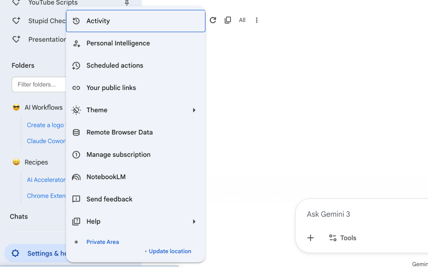Viewport: 428px width, 267px height.
Task: Click the NotebookLM icon
Action: 76,177
